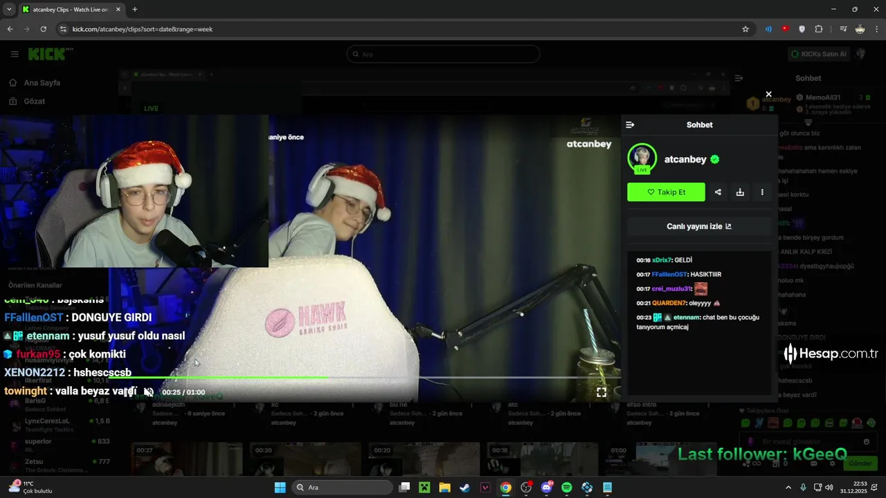Open clip more options three-dot menu
886x498 pixels.
pos(762,192)
